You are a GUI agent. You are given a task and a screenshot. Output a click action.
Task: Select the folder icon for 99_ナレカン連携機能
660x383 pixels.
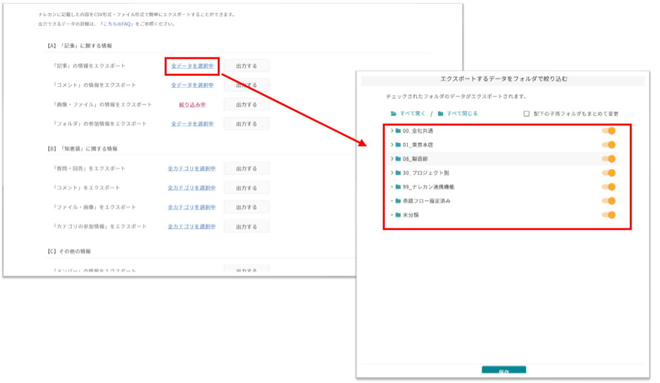click(398, 187)
